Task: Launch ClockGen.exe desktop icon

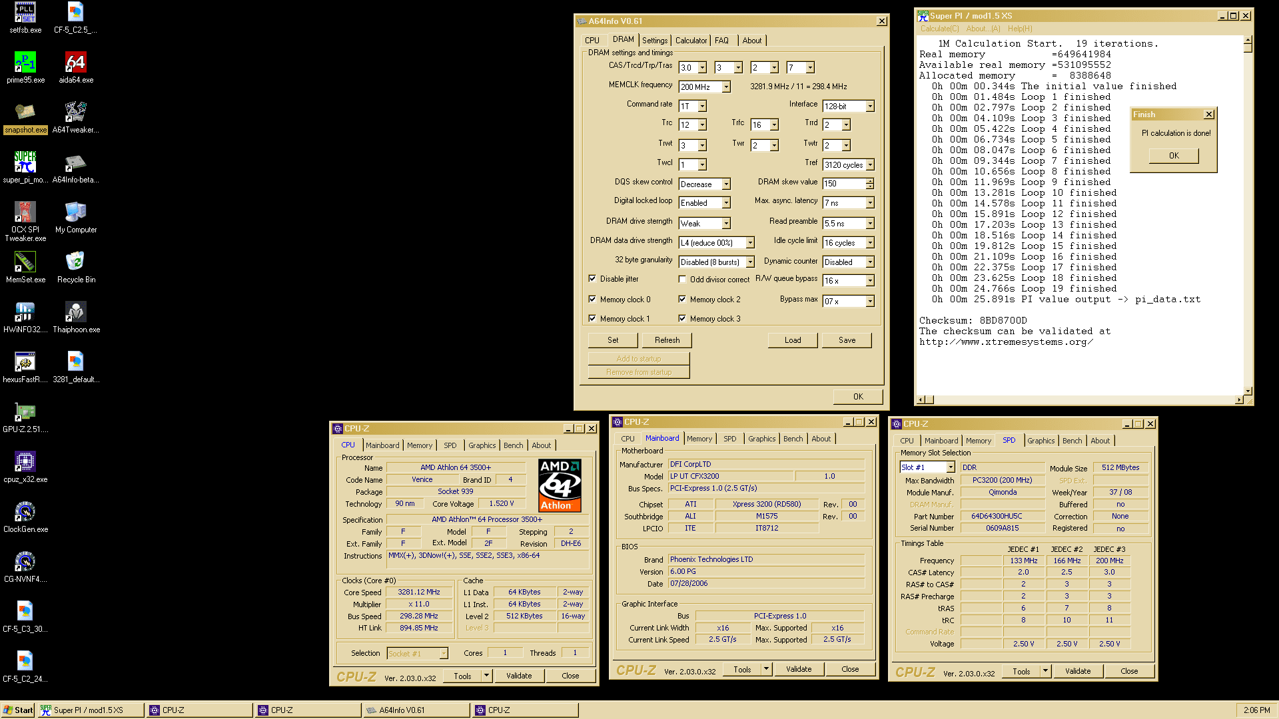Action: pyautogui.click(x=25, y=517)
